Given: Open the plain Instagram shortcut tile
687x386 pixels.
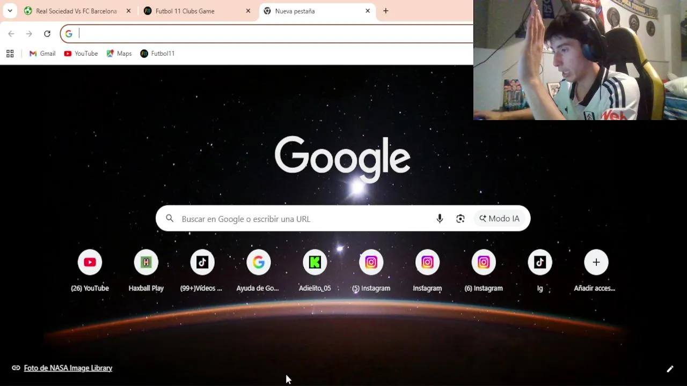Looking at the screenshot, I should tap(427, 271).
